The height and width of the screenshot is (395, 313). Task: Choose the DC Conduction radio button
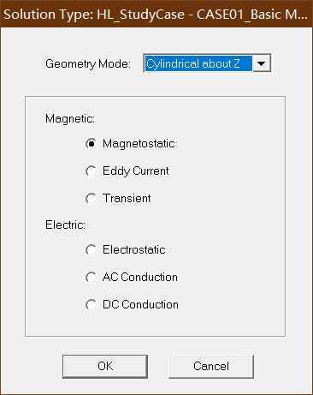pyautogui.click(x=91, y=304)
